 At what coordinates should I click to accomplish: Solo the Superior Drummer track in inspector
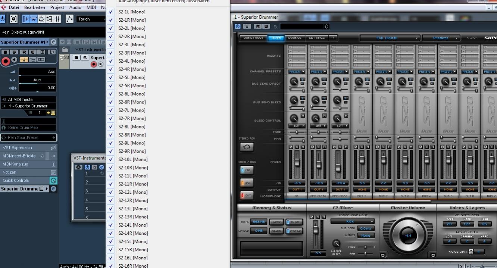pyautogui.click(x=13, y=52)
